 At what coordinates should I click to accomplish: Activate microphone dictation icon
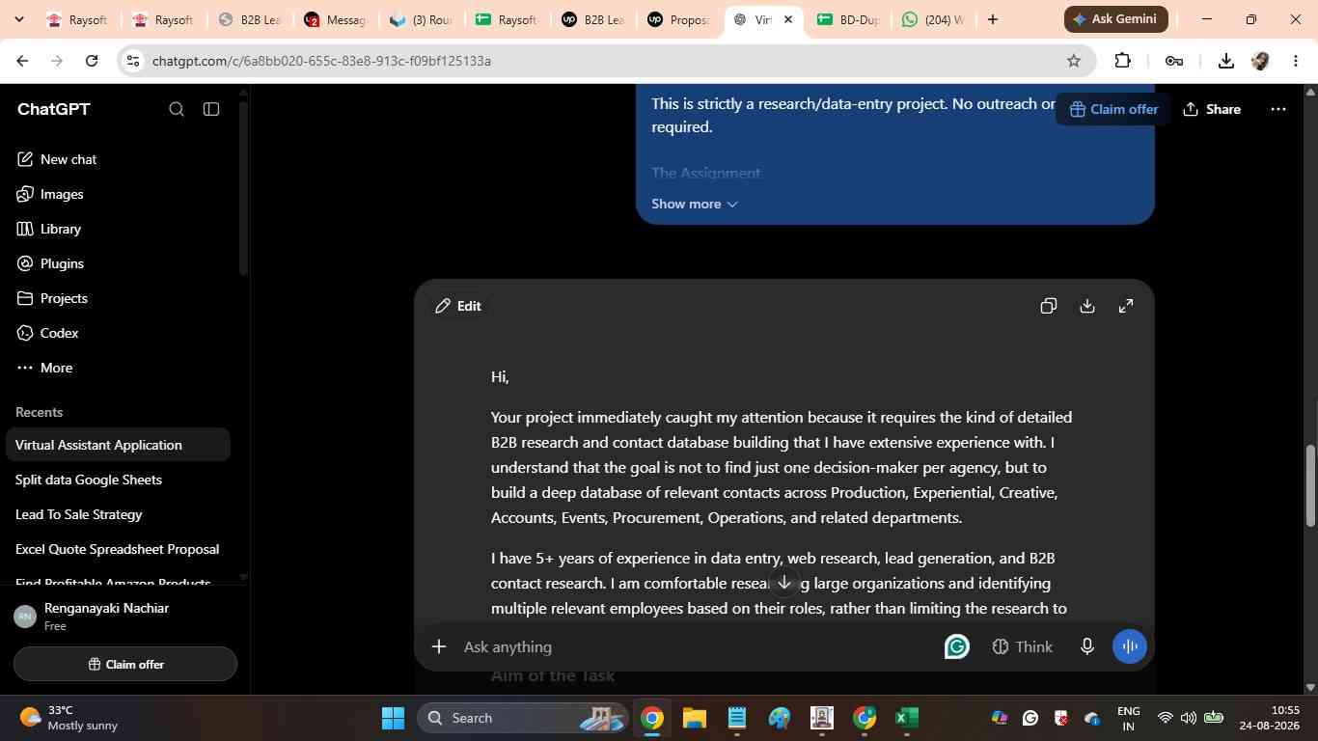click(x=1087, y=646)
